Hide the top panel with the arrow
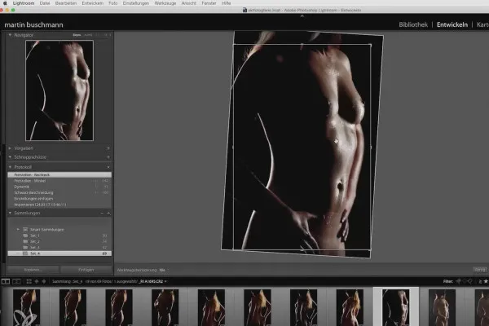 click(302, 16)
